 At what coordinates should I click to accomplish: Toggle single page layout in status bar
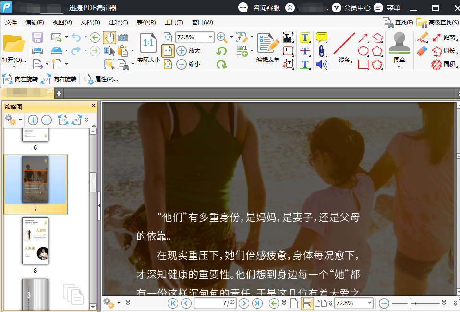tap(294, 303)
